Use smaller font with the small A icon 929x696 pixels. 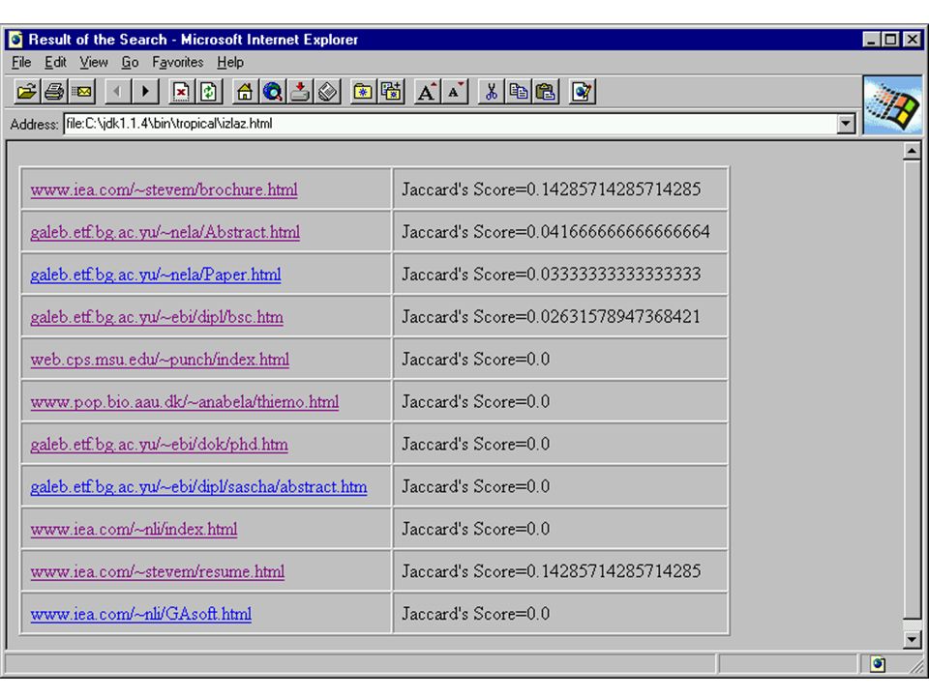coord(455,92)
